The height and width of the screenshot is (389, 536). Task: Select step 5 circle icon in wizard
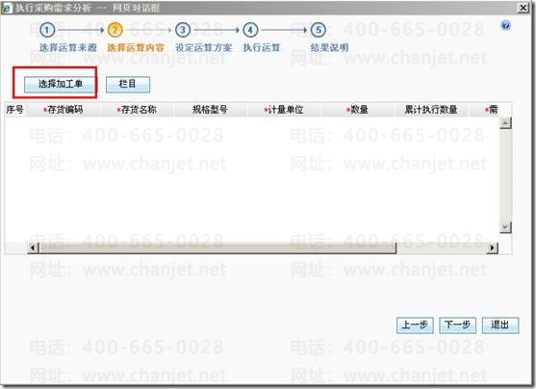(x=319, y=30)
